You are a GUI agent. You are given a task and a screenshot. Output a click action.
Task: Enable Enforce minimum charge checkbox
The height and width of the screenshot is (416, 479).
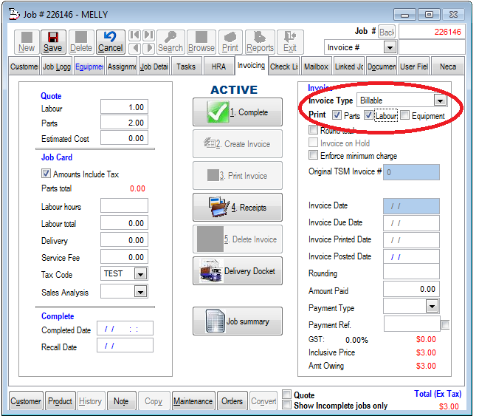(x=314, y=156)
